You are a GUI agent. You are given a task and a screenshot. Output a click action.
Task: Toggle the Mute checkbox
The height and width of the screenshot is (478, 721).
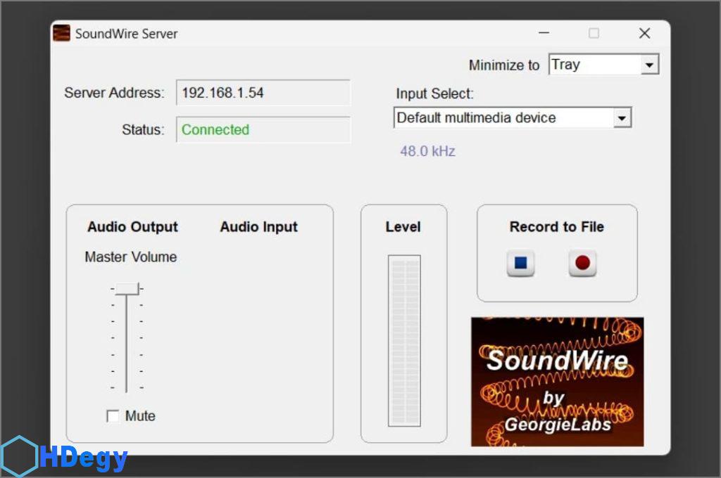tap(113, 416)
